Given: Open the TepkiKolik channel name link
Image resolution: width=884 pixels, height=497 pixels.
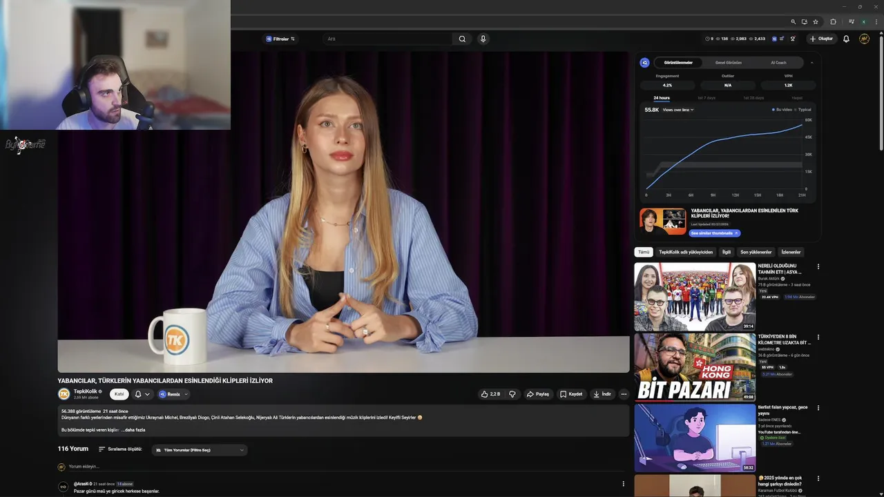Looking at the screenshot, I should click(86, 391).
